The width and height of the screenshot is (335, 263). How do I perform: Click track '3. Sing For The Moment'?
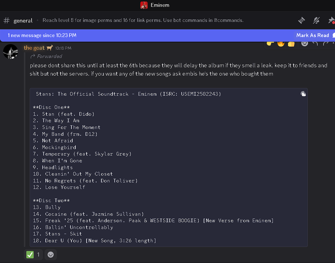tap(67, 128)
